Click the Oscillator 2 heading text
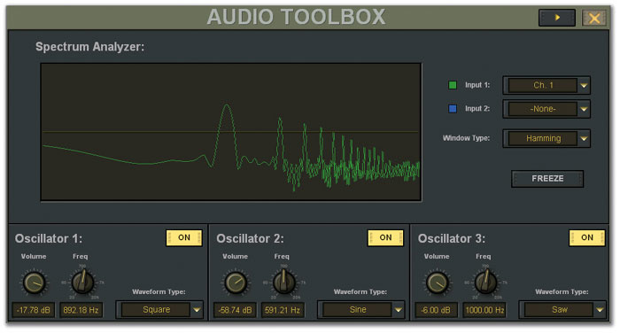This screenshot has height=333, width=620. [250, 238]
